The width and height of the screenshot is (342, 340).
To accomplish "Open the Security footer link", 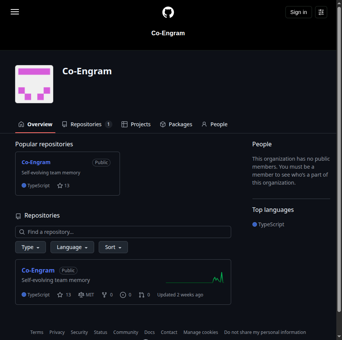I will [x=79, y=332].
